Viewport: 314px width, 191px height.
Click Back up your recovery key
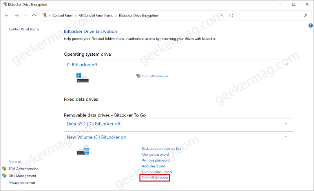coord(161,148)
